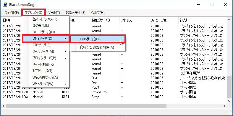The height and width of the screenshot is (116, 233).
Task: Open the オプション(O) menu
Action: [x=33, y=13]
